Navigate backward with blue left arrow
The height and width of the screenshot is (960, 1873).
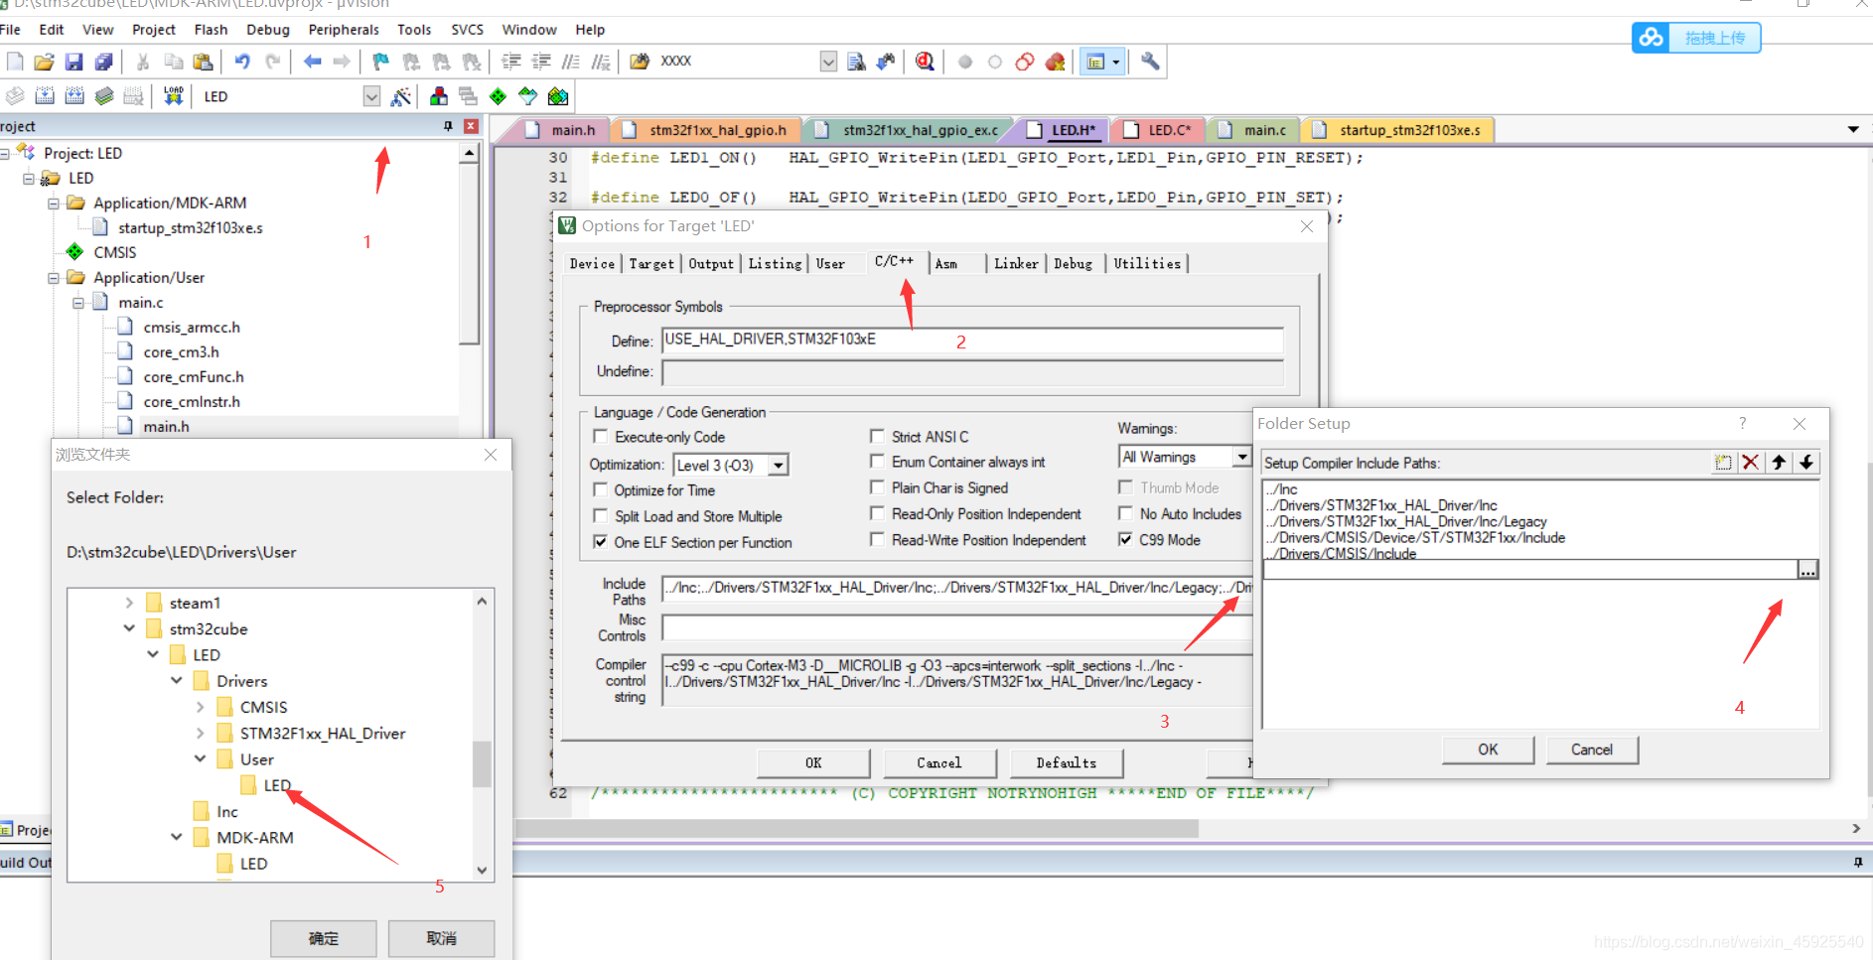pyautogui.click(x=312, y=62)
